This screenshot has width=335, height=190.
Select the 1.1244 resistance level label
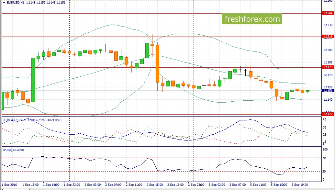tap(328, 13)
